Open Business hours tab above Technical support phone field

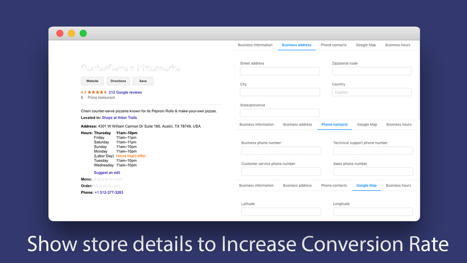[x=399, y=125]
